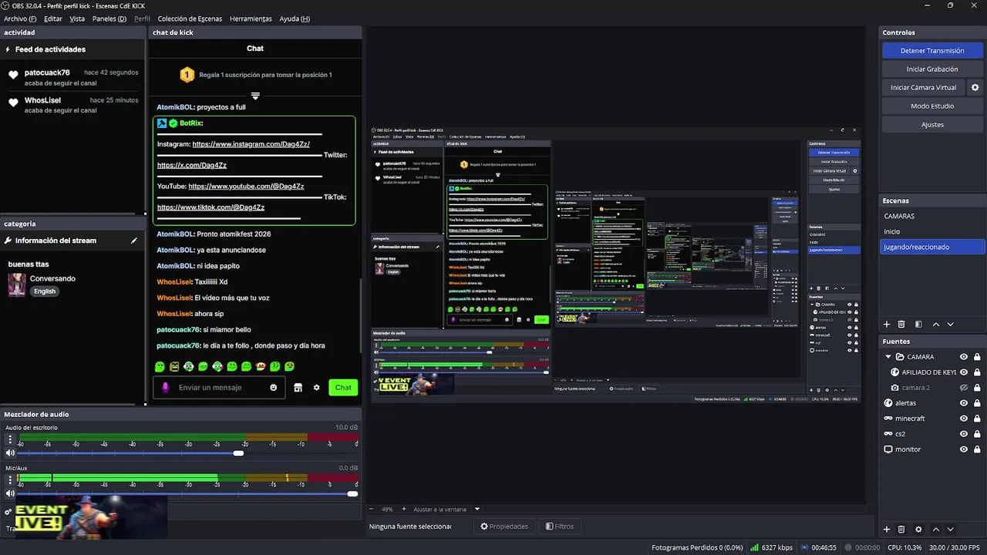Open the Herramientas menu
Image resolution: width=987 pixels, height=555 pixels.
tap(251, 18)
